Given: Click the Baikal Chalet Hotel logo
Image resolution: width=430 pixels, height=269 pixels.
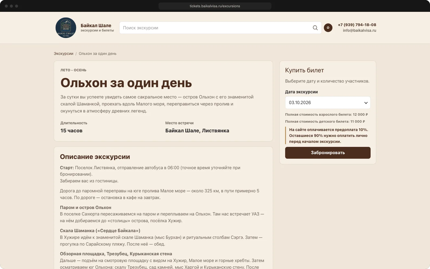Looking at the screenshot, I should pyautogui.click(x=66, y=28).
